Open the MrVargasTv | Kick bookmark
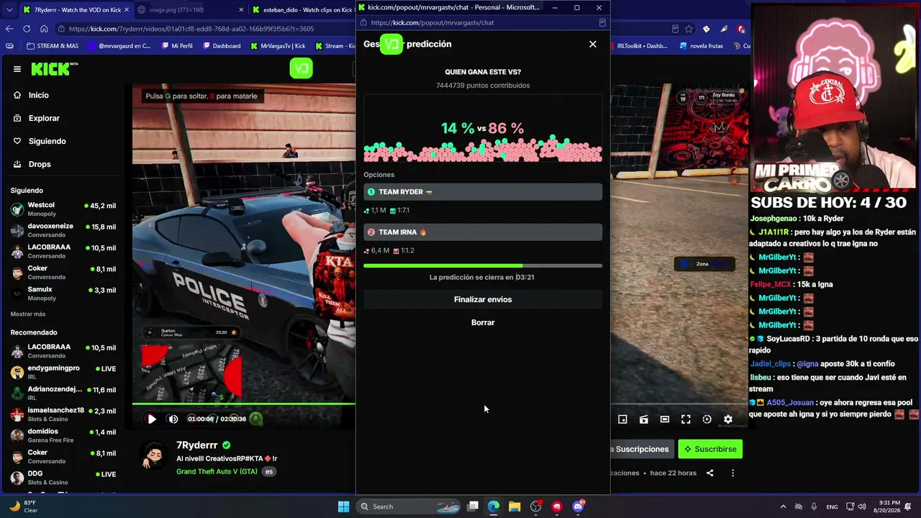The height and width of the screenshot is (518, 921). tap(278, 46)
